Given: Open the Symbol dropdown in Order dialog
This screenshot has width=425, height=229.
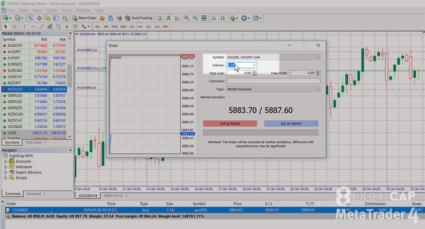Looking at the screenshot, I should click(x=273, y=57).
